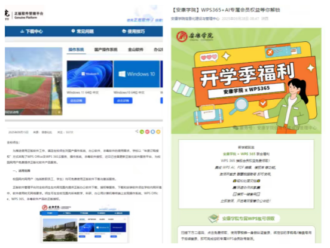Click the 开学季福利 banner image
The image size is (330, 248).
pos(246,81)
